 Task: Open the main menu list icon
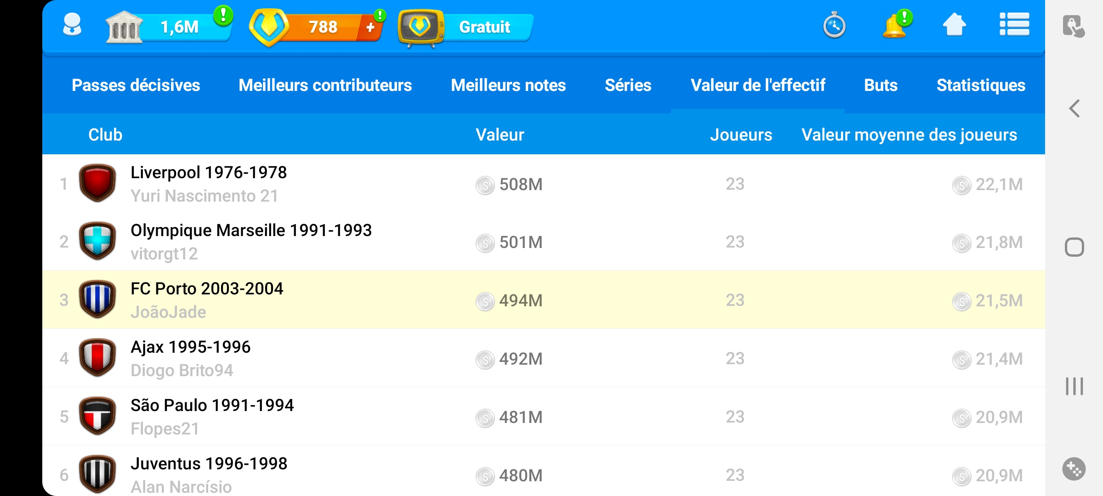(1014, 25)
